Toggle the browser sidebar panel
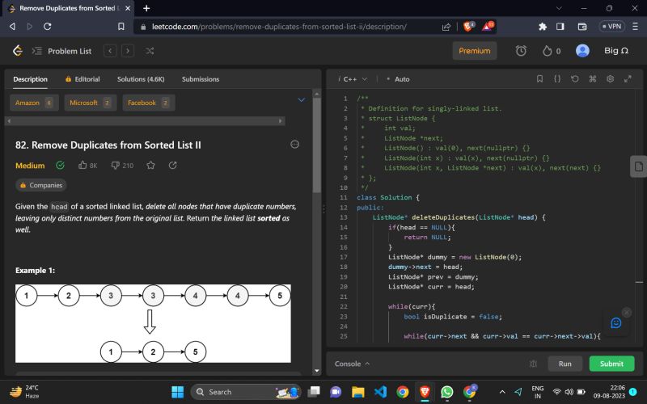647x404 pixels. pyautogui.click(x=560, y=27)
